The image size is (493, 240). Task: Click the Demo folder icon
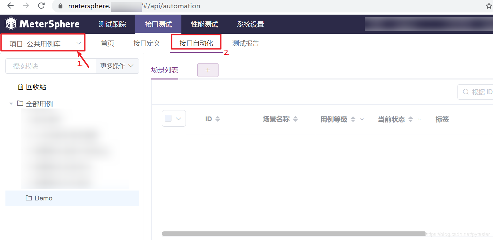pos(29,198)
